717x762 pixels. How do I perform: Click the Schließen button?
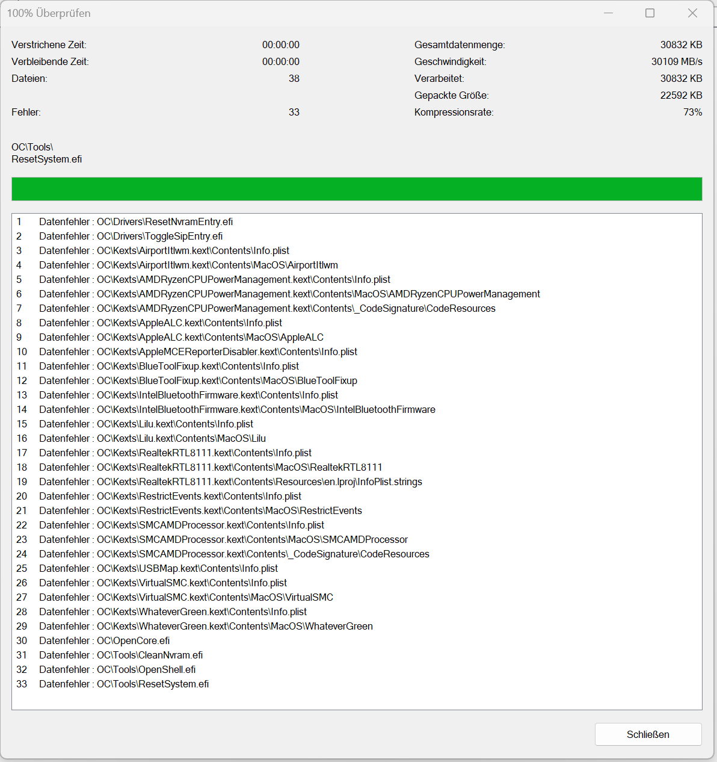(648, 734)
